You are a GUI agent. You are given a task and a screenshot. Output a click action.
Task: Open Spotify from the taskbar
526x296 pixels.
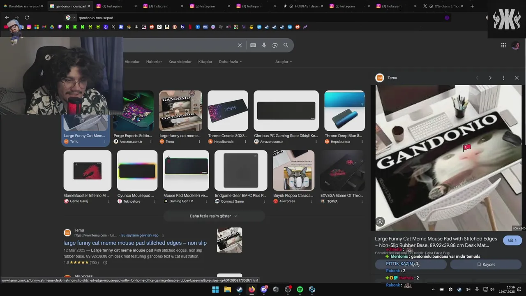pos(300,289)
